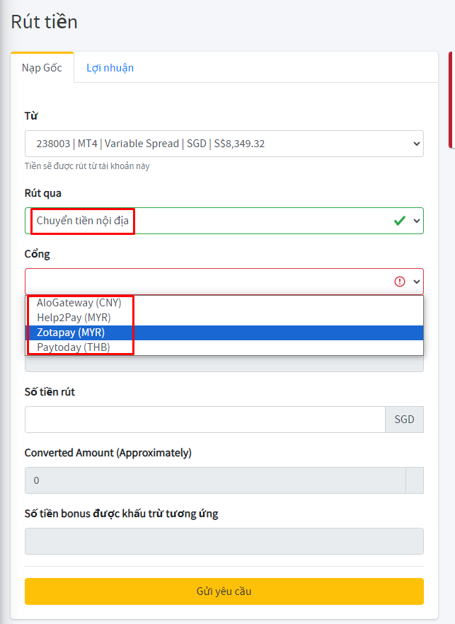455x624 pixels.
Task: Choose Paytoday (THB) from the list
Action: click(224, 347)
